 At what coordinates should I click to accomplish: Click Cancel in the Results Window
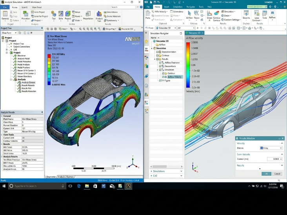click(277, 174)
